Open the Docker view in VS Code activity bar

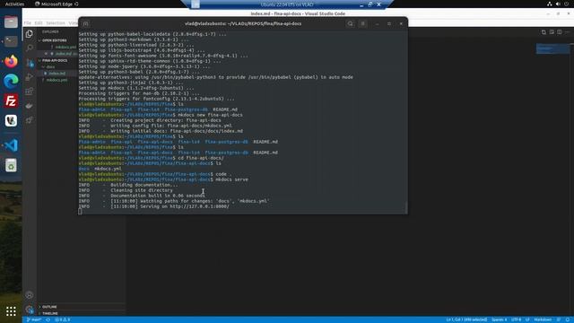tap(30, 106)
